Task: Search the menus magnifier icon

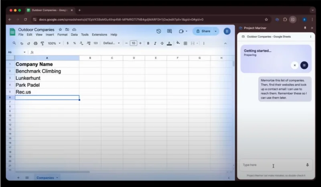Action: [14, 43]
